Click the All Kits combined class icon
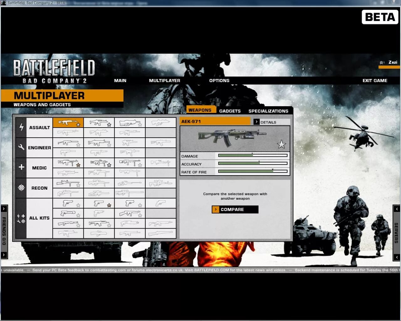401x321 pixels. pyautogui.click(x=21, y=218)
